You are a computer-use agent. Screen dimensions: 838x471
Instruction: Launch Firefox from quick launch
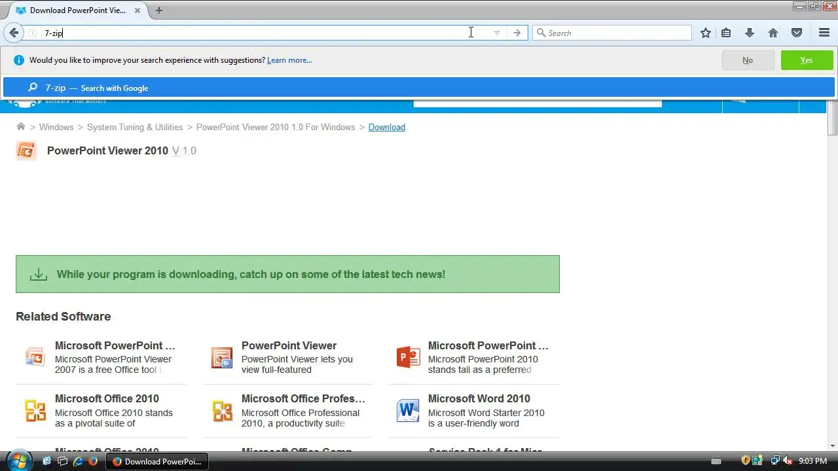point(93,461)
